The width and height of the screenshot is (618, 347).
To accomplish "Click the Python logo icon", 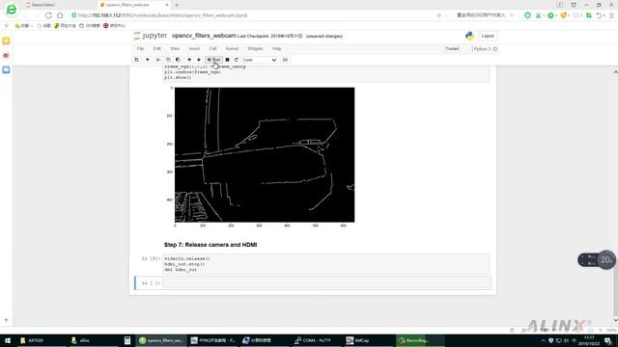I will pyautogui.click(x=469, y=36).
